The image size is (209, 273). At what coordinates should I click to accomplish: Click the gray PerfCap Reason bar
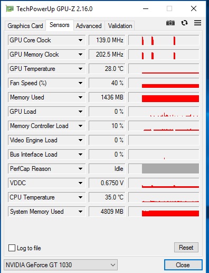[170, 169]
